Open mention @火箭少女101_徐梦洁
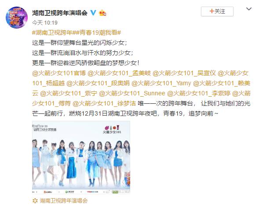 point(104,104)
